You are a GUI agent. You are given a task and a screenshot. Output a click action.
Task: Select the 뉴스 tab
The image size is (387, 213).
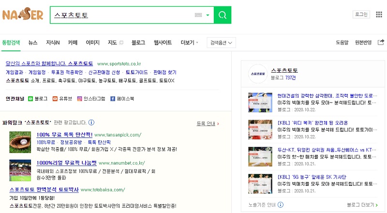(33, 43)
